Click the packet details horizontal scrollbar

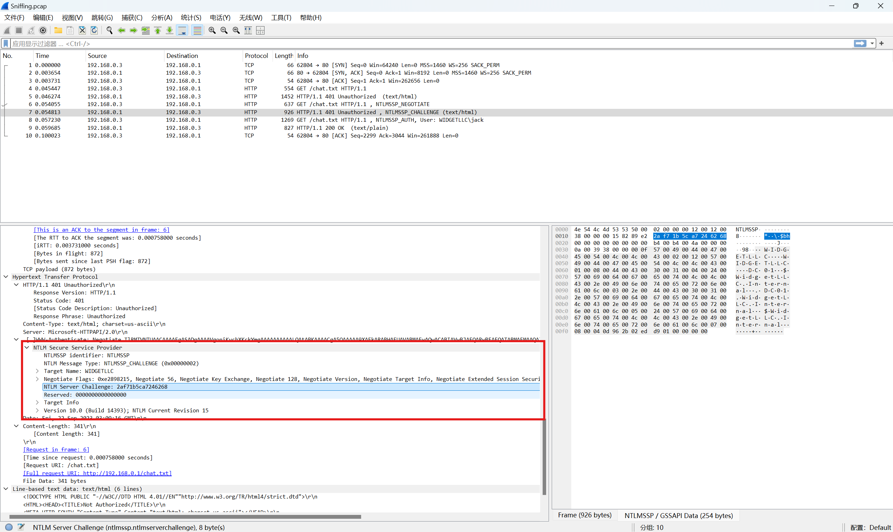tap(185, 517)
